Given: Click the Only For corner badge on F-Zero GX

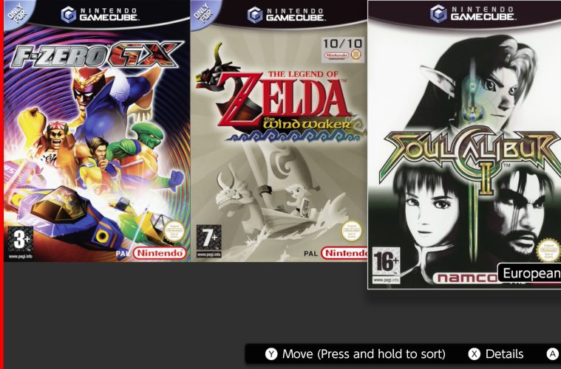Looking at the screenshot, I should tap(17, 13).
